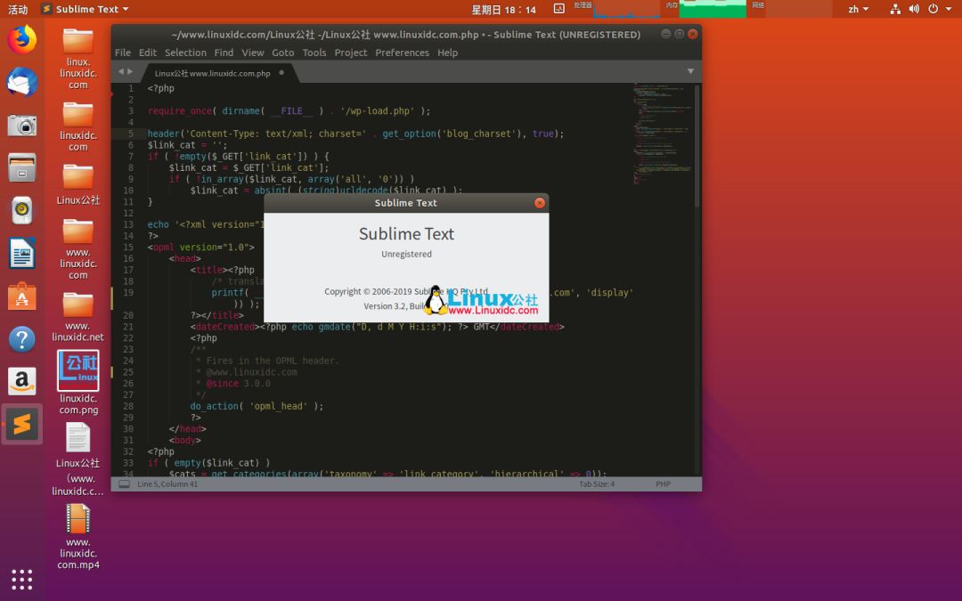The width and height of the screenshot is (962, 601).
Task: Click the 活动 Activities button
Action: (x=18, y=9)
